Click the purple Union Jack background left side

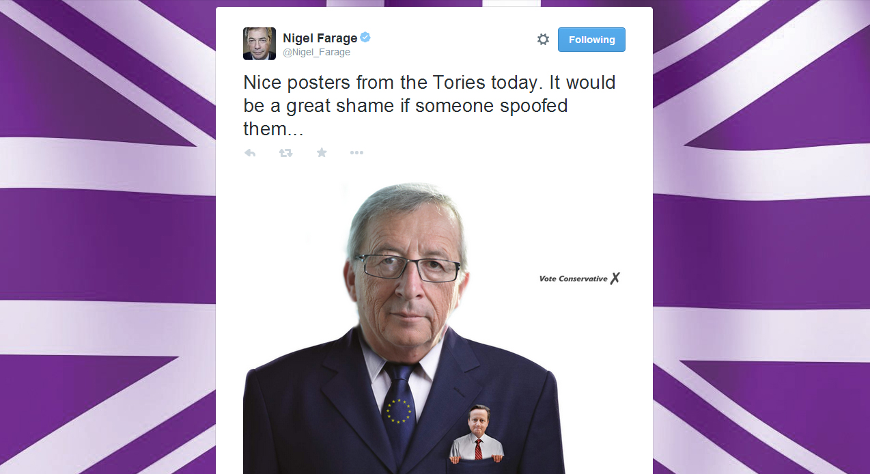[108, 237]
